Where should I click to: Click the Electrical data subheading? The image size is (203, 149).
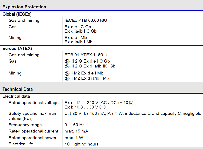(x=16, y=96)
